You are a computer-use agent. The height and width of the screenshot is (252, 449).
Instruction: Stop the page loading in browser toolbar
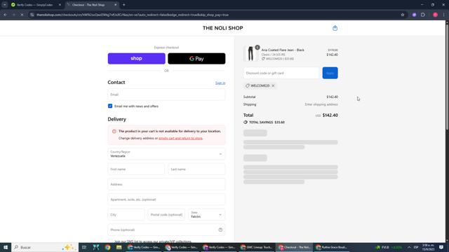pyautogui.click(x=22, y=15)
